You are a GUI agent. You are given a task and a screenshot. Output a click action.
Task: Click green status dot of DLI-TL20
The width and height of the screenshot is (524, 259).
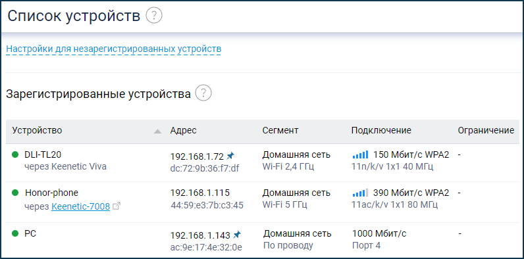(x=15, y=154)
